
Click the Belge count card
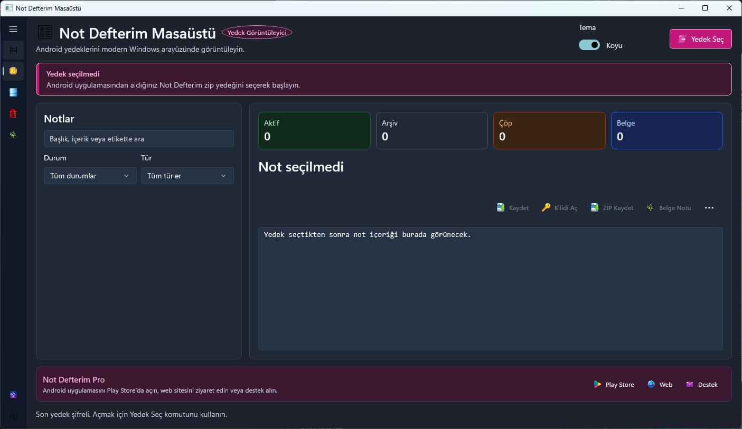[x=667, y=130]
